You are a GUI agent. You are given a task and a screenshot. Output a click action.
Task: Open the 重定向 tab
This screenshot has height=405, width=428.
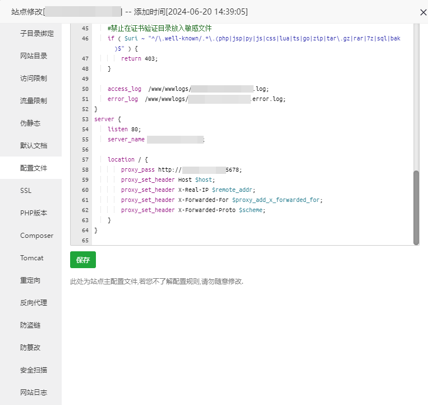coord(30,280)
